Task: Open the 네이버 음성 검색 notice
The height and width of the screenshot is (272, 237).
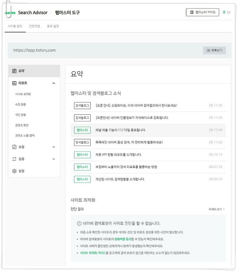Action: (x=129, y=142)
